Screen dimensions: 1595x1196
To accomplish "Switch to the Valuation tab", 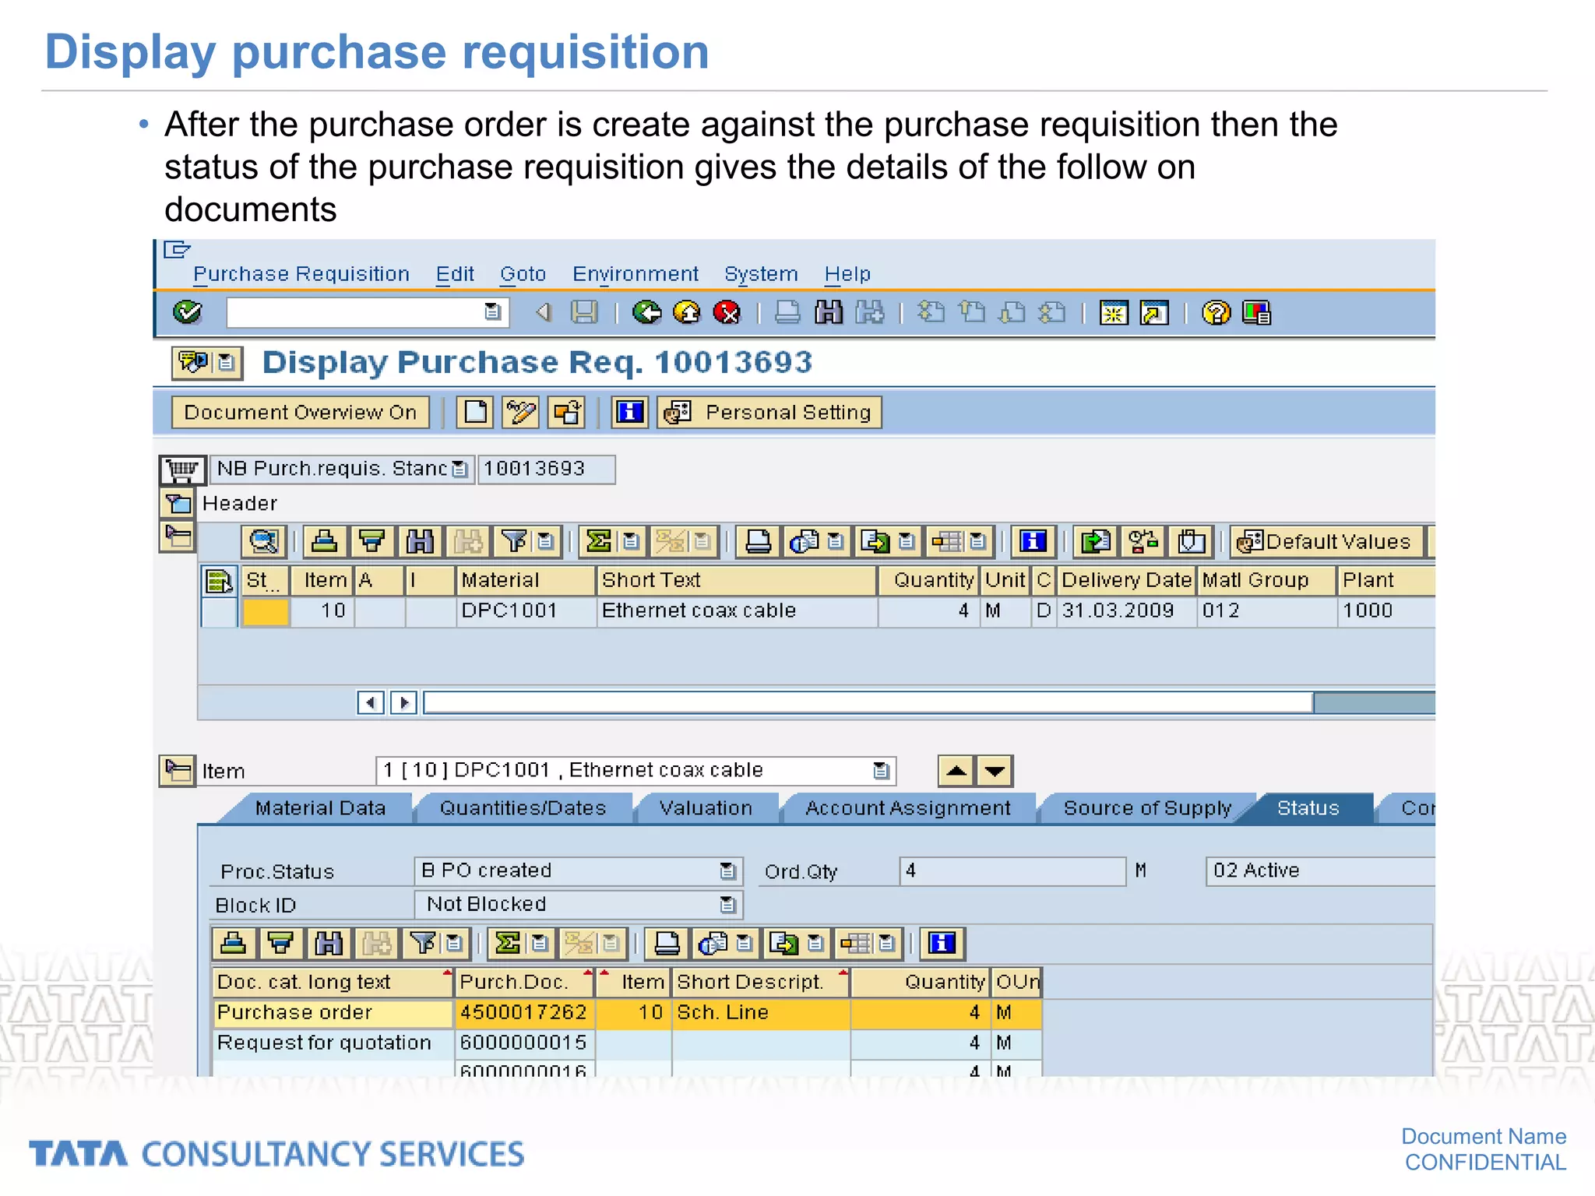I will (x=706, y=808).
